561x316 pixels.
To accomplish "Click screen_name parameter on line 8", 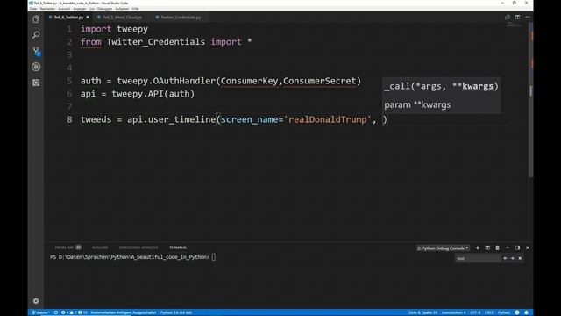I will (x=249, y=119).
